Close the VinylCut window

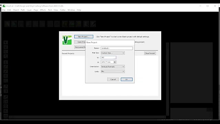pyautogui.click(x=215, y=6)
